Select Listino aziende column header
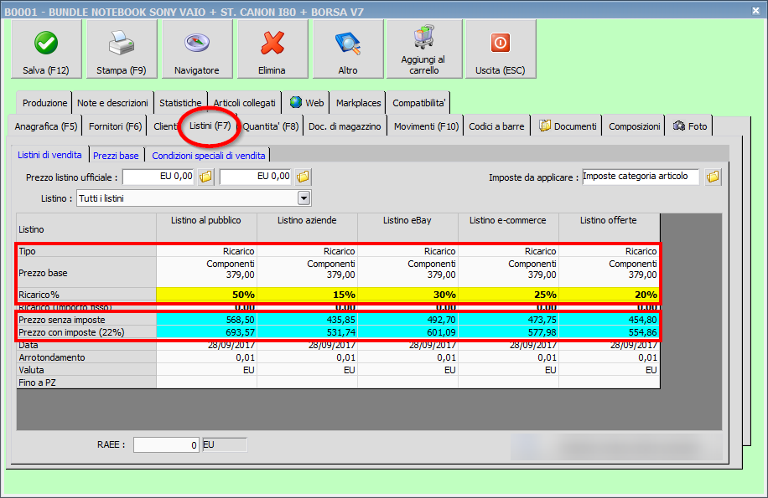 307,228
